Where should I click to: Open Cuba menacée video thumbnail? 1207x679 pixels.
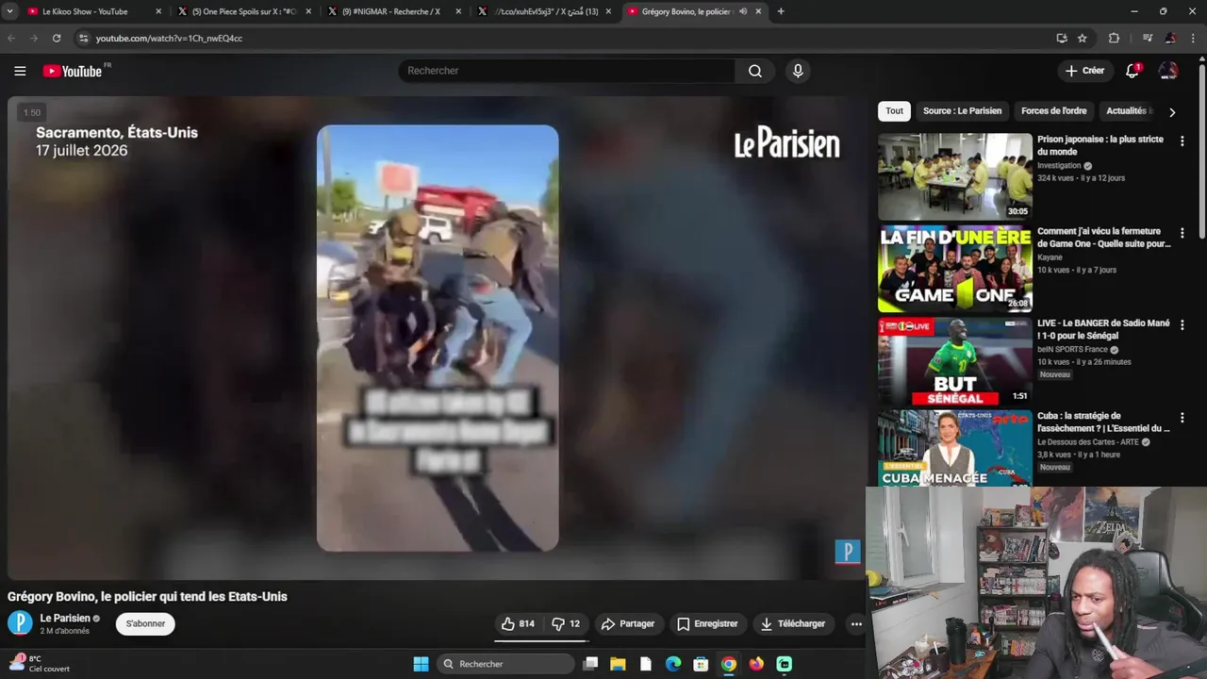954,448
